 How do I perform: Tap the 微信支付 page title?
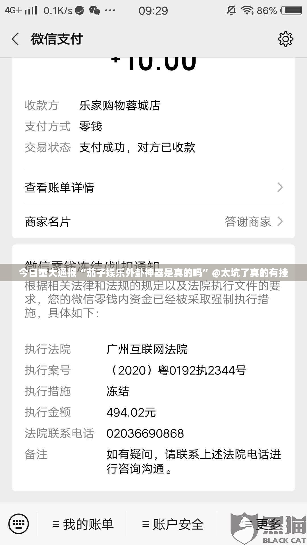coord(57,39)
